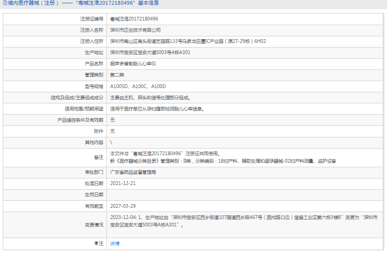387x253 pixels.
Task: Click the 生产地址 label
Action: pyautogui.click(x=94, y=53)
